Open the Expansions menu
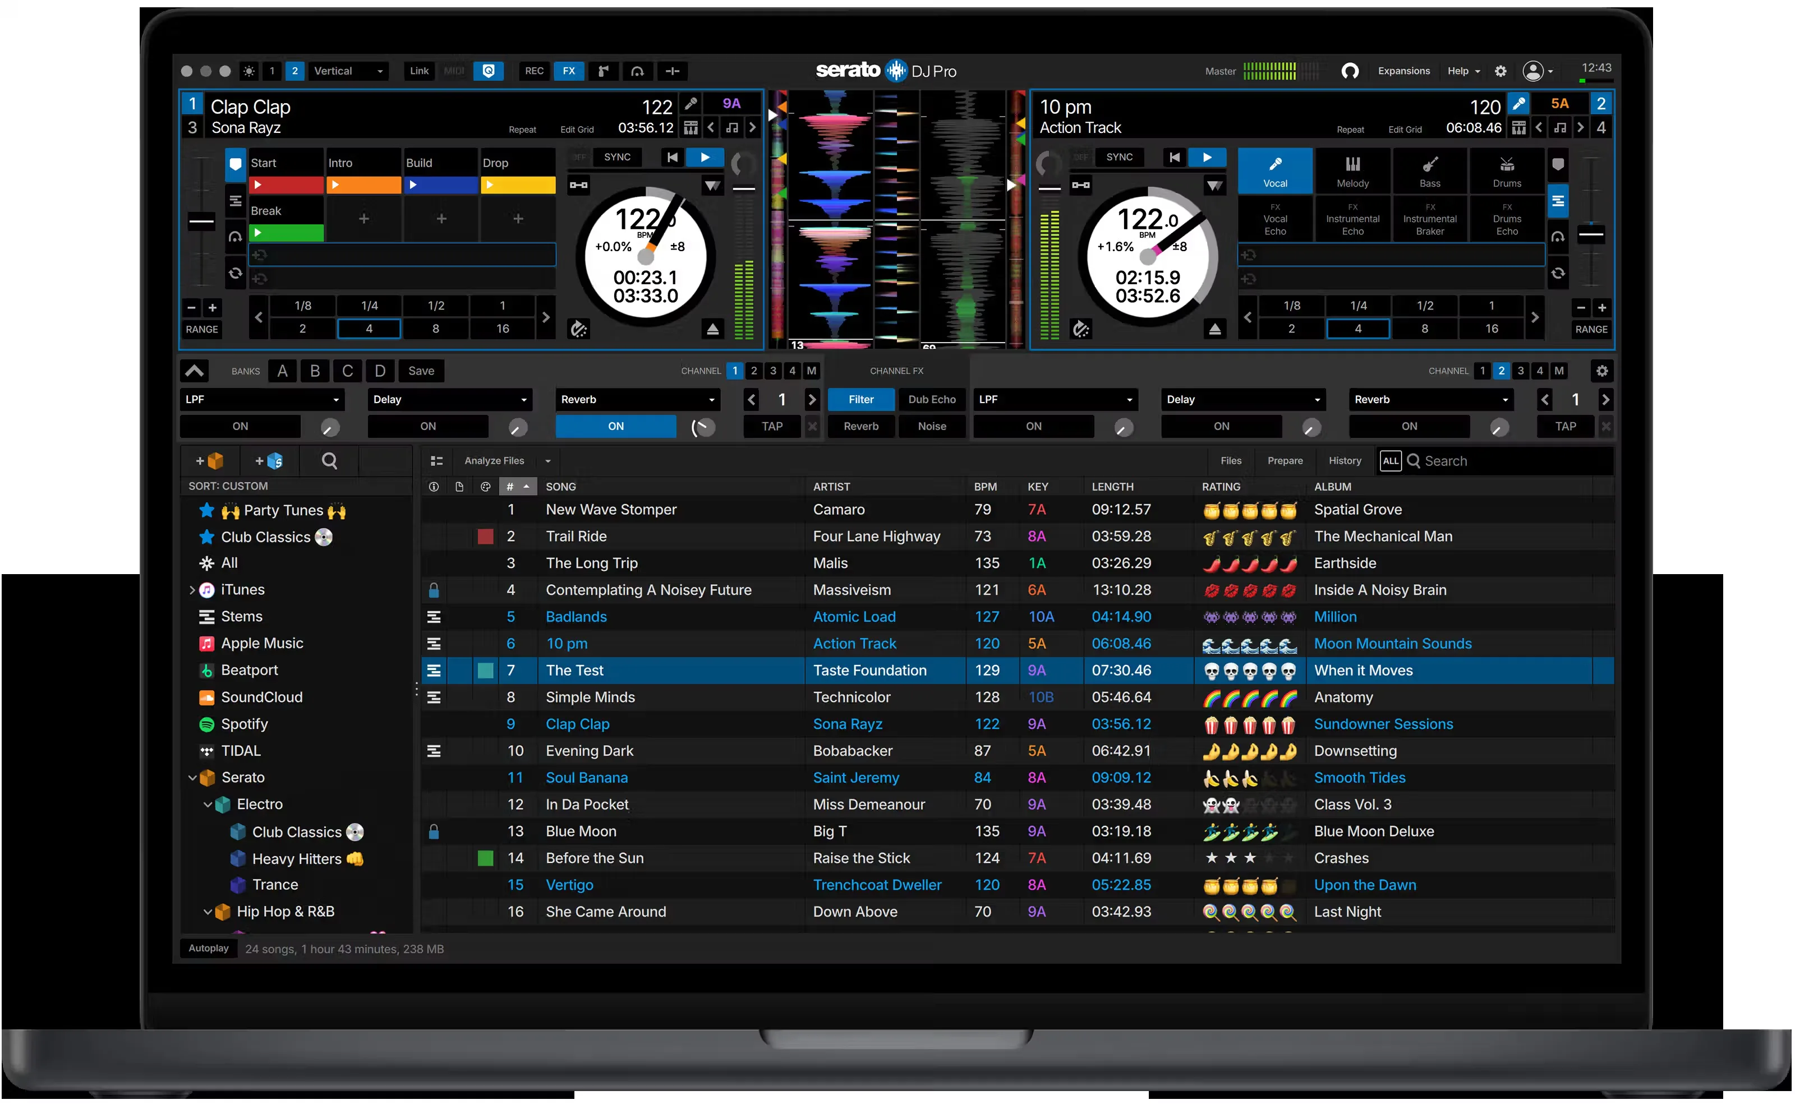 tap(1403, 71)
